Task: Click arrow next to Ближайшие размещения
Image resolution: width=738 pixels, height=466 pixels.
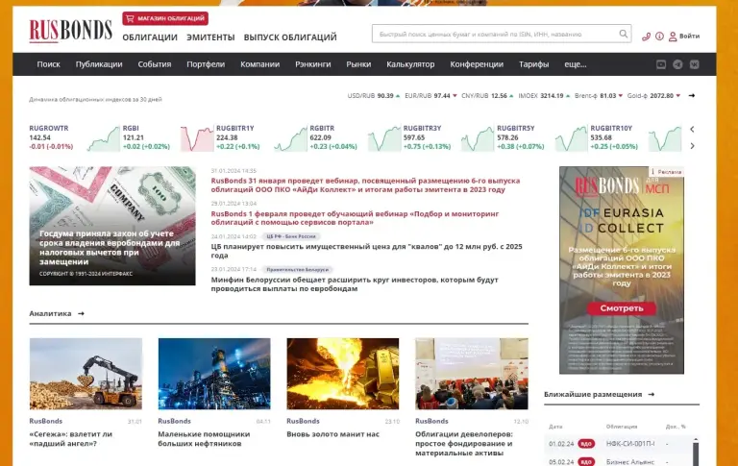Action: [652, 395]
